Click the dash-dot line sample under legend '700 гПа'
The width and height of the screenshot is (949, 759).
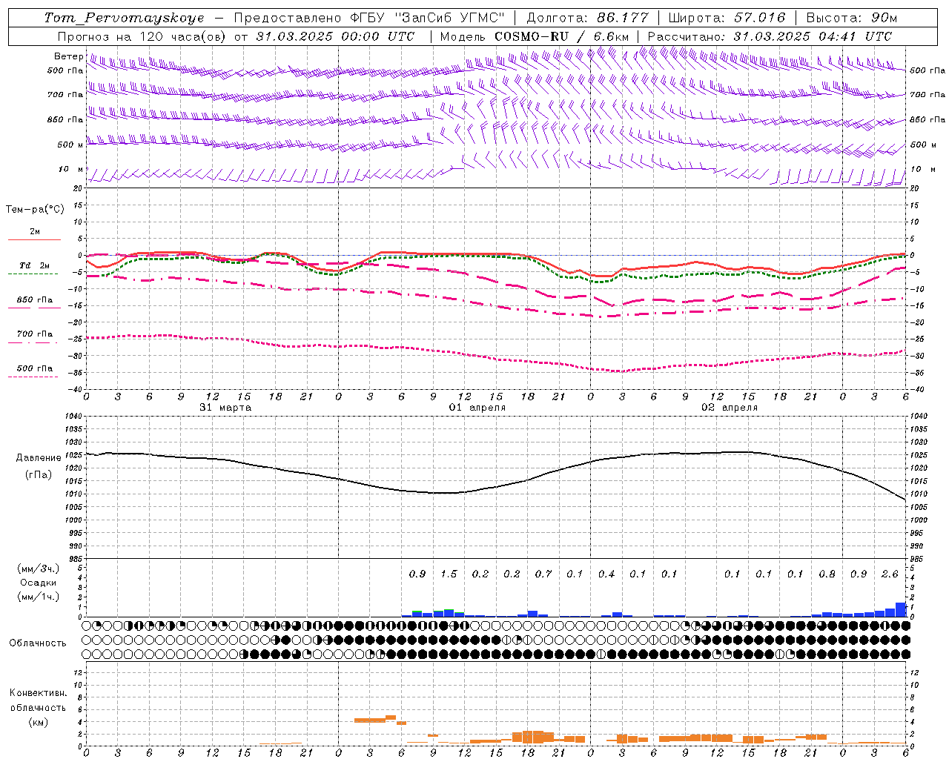[34, 342]
